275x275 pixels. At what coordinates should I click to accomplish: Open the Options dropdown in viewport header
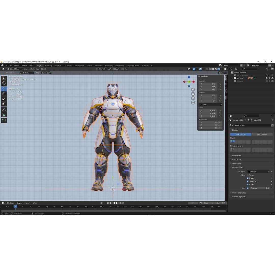click(x=222, y=73)
